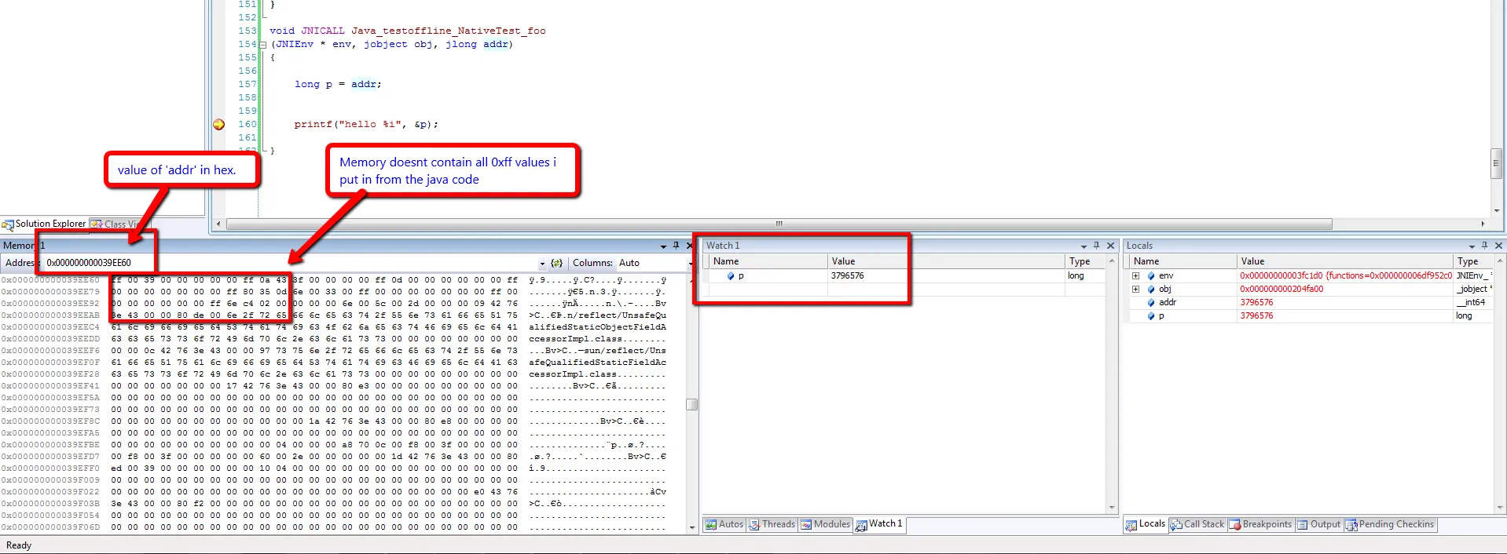Close the Memory 1 panel
Screen dimensions: 1507x554
pyautogui.click(x=690, y=246)
